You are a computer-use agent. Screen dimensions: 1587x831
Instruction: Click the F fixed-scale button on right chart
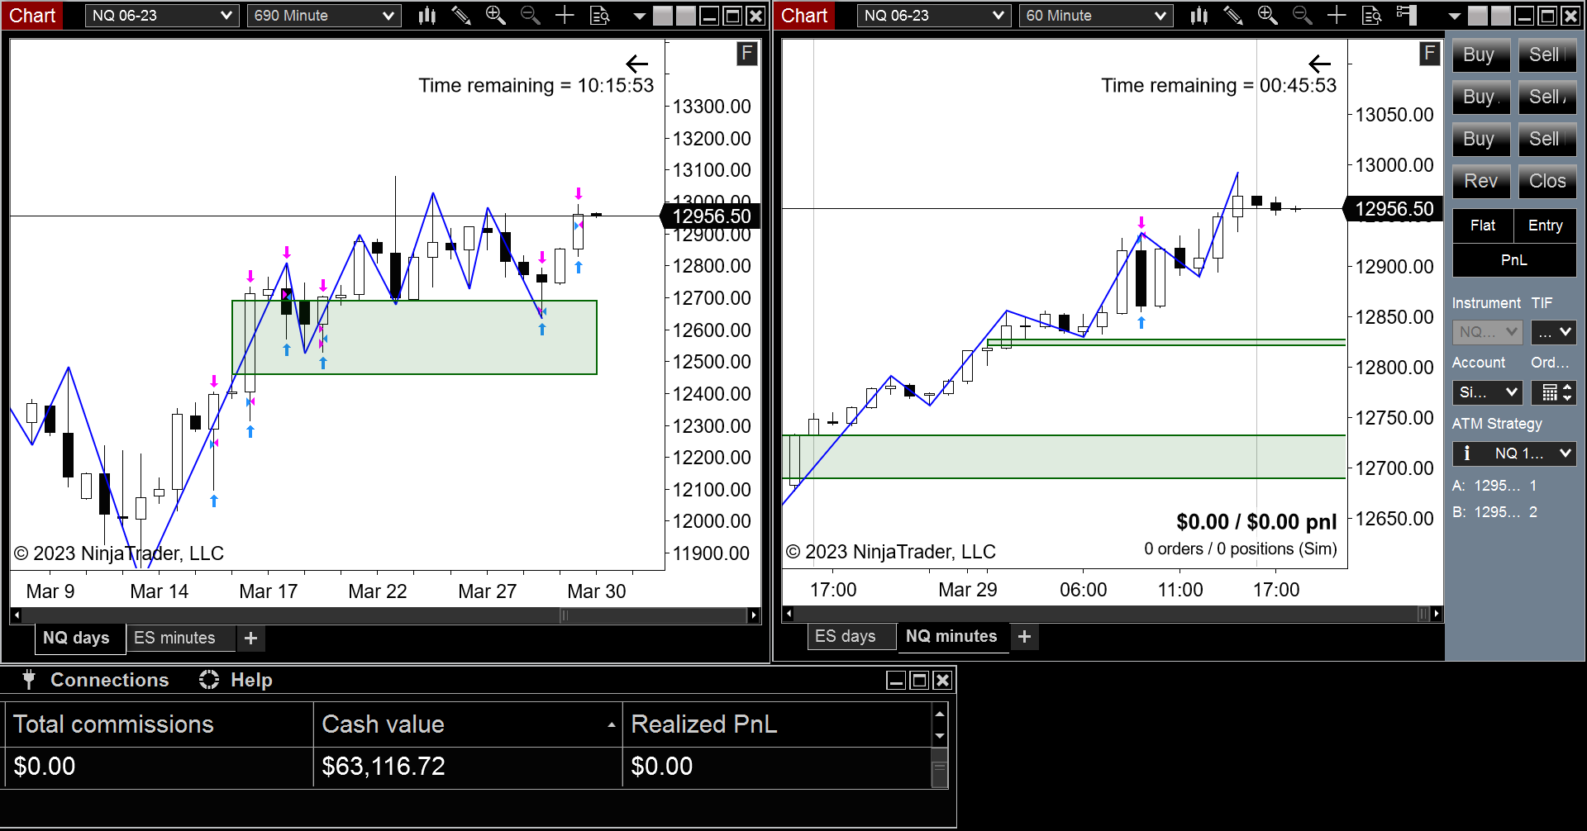(1430, 55)
